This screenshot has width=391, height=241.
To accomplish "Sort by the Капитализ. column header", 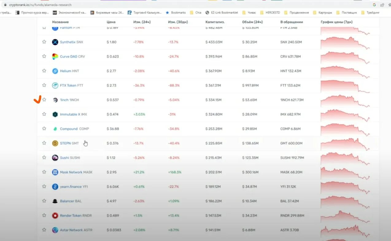I will click(215, 22).
